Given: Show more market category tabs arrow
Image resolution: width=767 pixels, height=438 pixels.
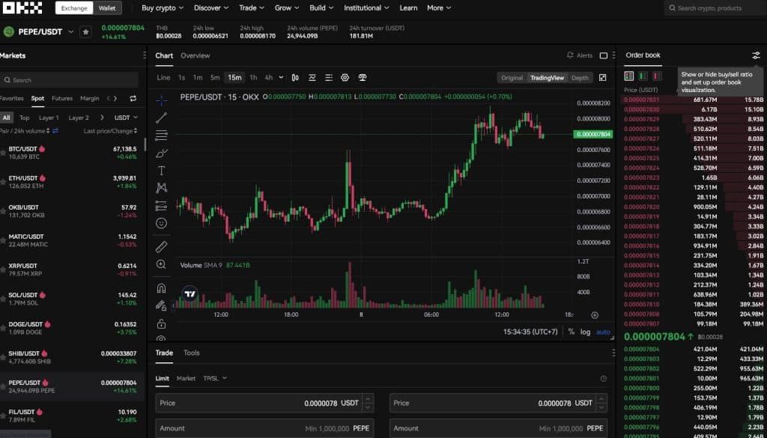Looking at the screenshot, I should (x=115, y=99).
